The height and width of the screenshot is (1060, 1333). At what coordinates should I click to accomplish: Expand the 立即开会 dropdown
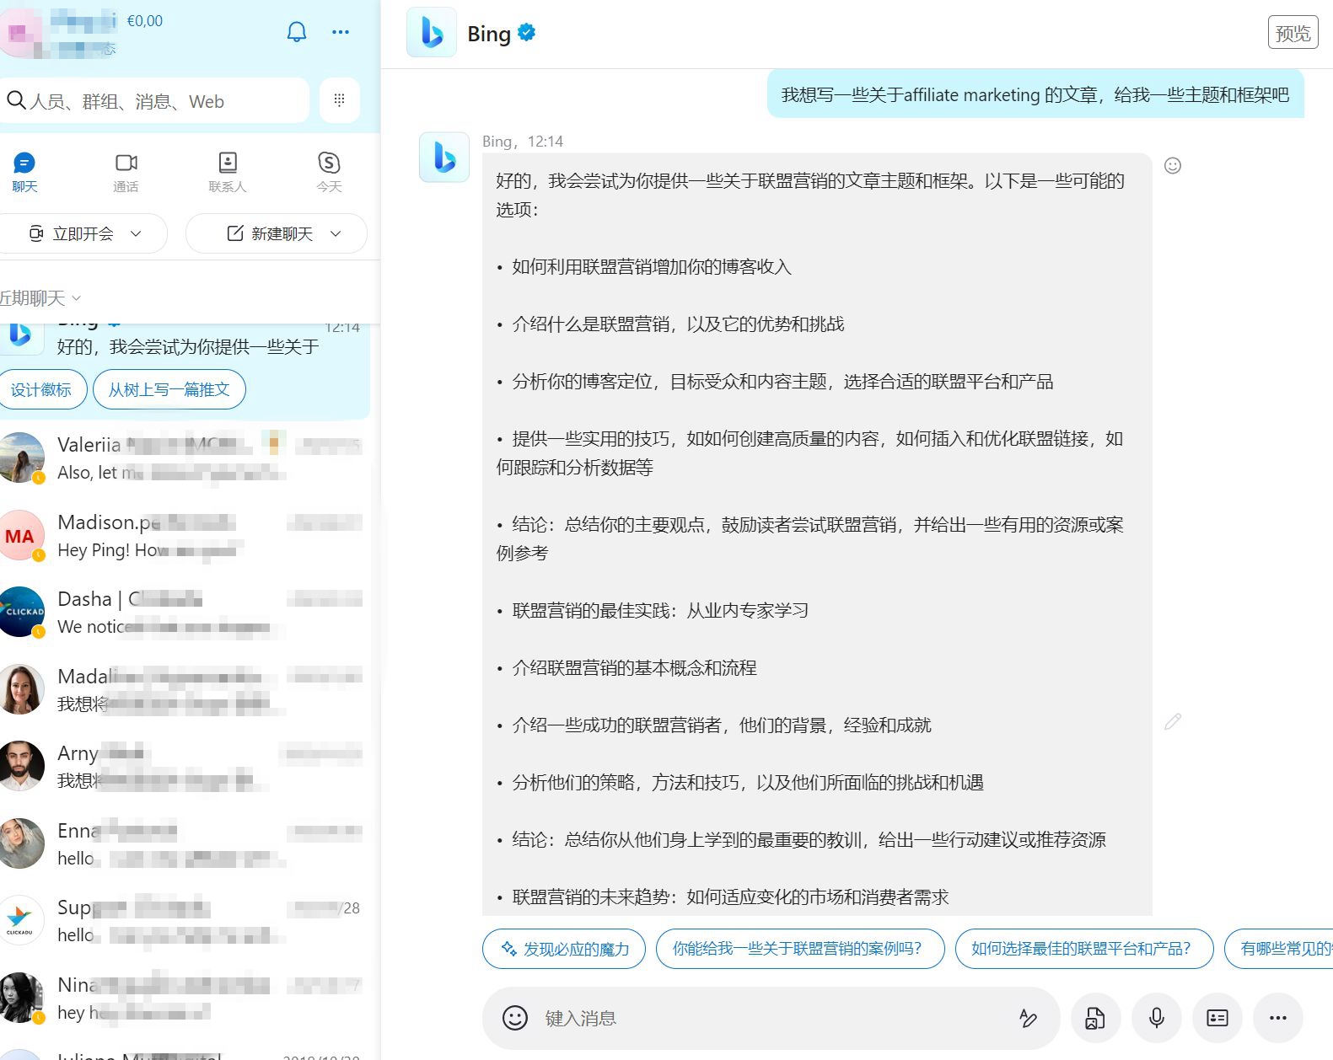[136, 233]
